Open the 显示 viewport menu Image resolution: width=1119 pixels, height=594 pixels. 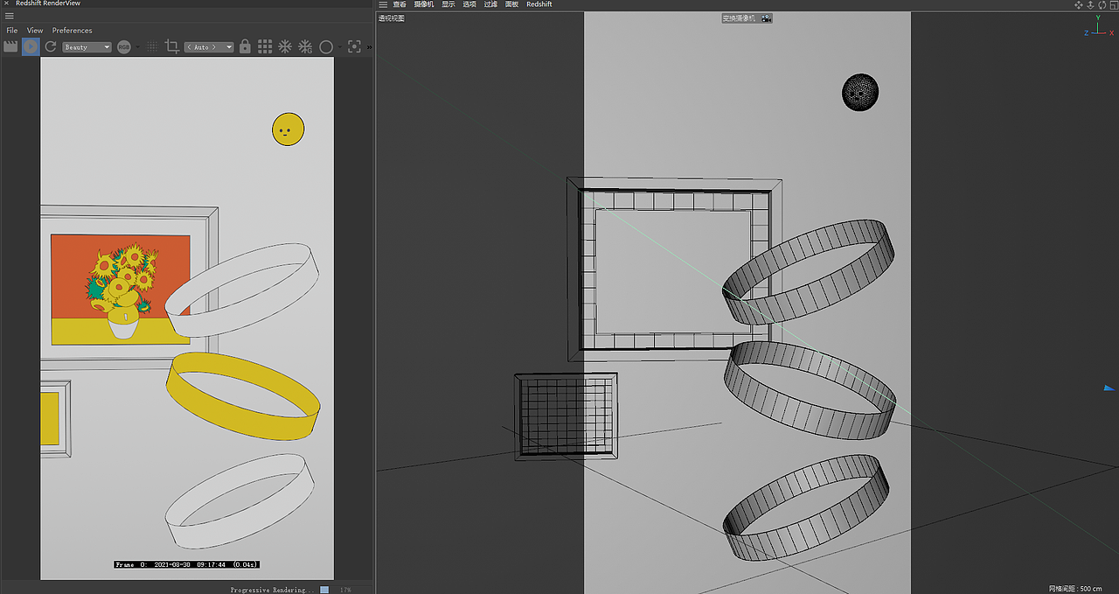[x=448, y=4]
